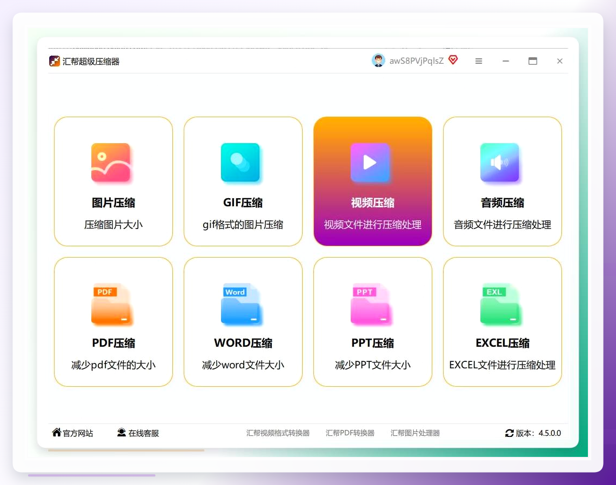
Task: Click the 汇帮超级压缩器 window title
Action: point(91,61)
